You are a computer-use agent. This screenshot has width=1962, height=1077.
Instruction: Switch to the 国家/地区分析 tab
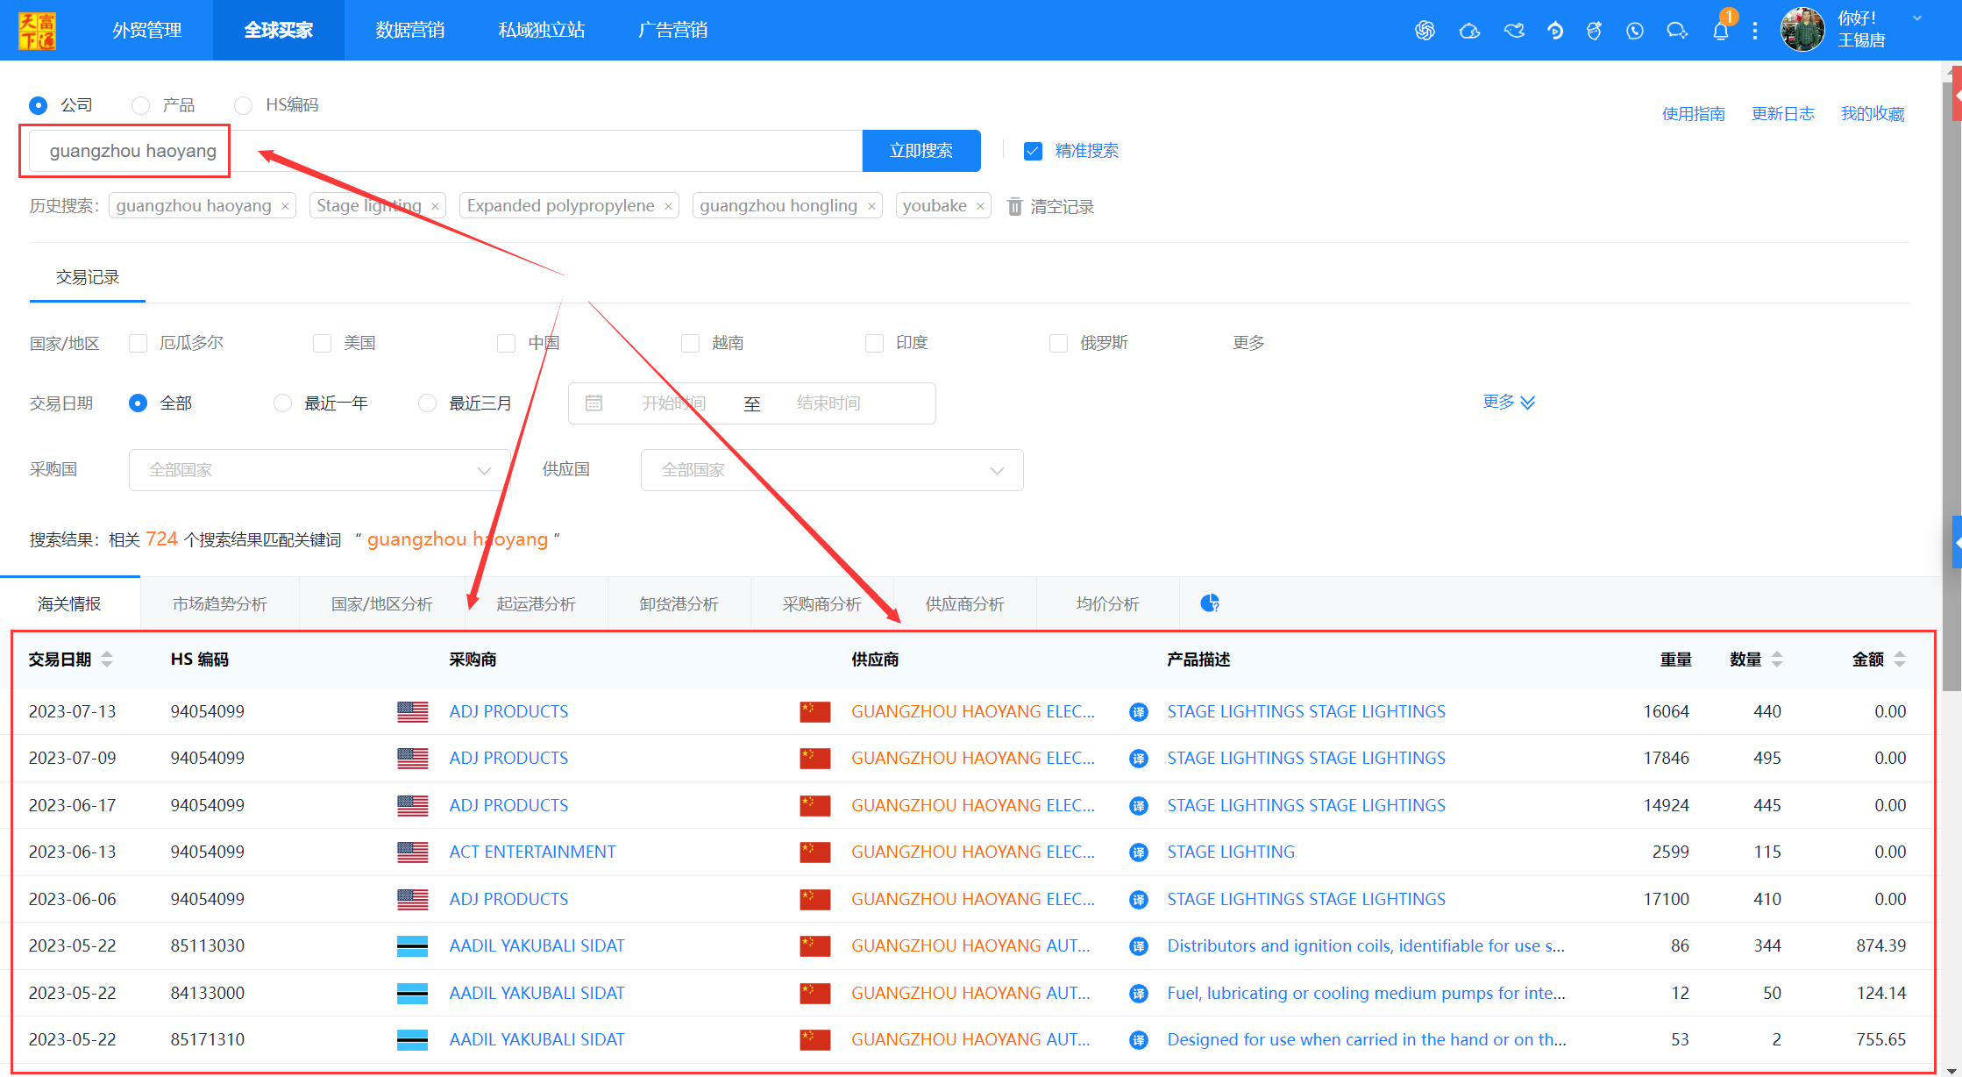point(382,603)
